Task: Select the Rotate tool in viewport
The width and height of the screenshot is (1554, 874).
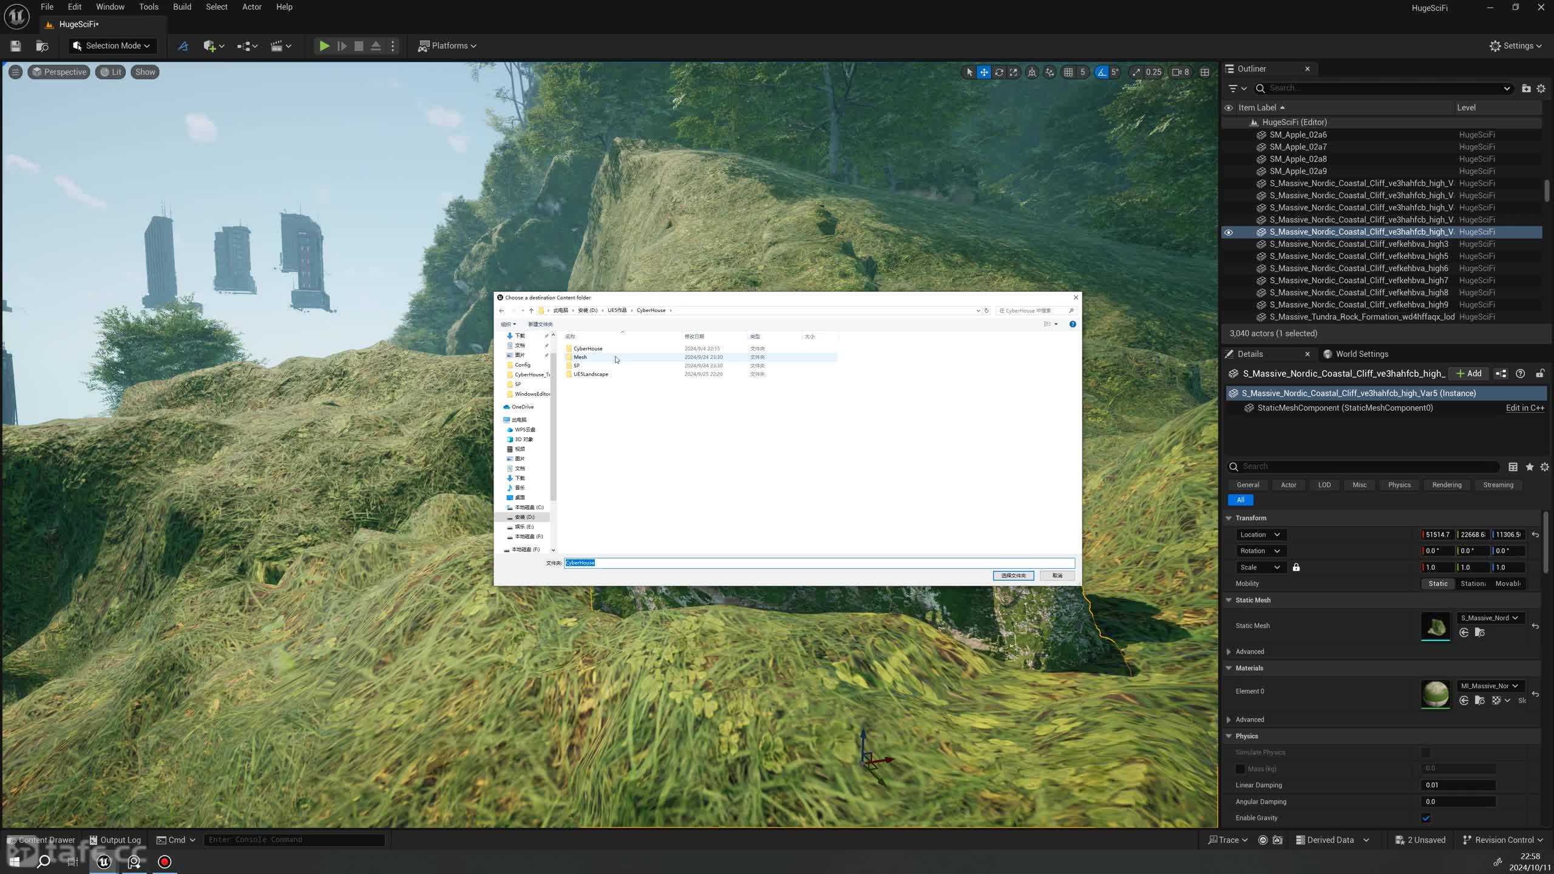Action: tap(999, 72)
